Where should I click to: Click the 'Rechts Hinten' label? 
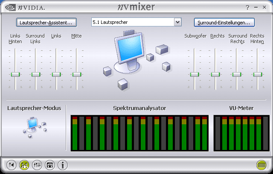(x=257, y=39)
